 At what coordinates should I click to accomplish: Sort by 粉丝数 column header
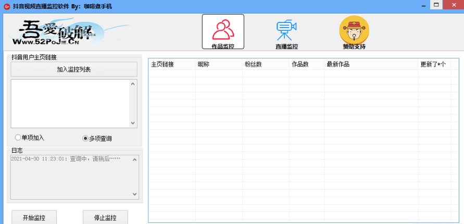(266, 64)
